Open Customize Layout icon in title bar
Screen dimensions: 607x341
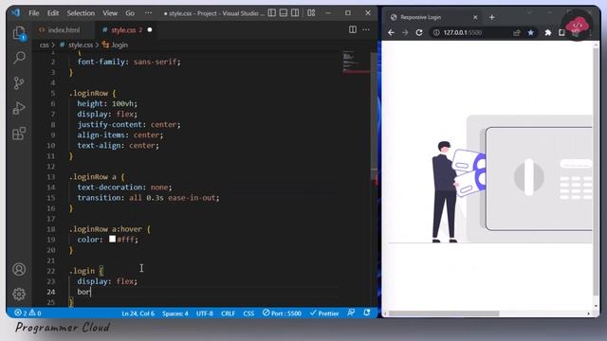coord(311,12)
